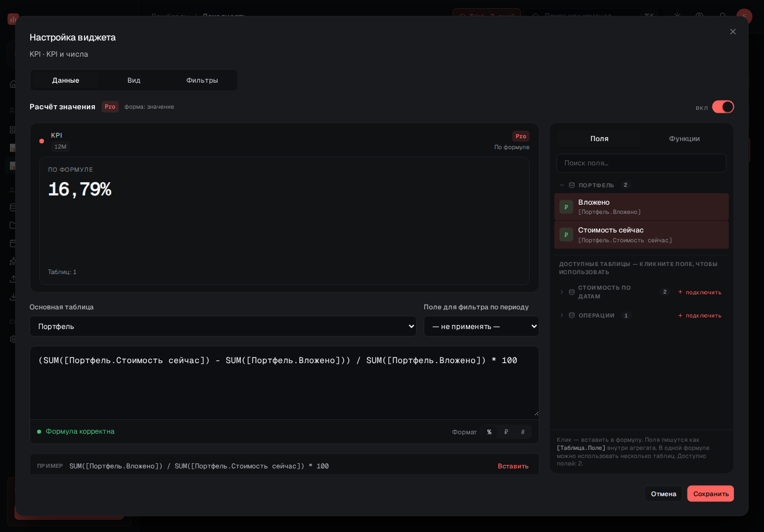Choose the ruble currency format icon

506,432
